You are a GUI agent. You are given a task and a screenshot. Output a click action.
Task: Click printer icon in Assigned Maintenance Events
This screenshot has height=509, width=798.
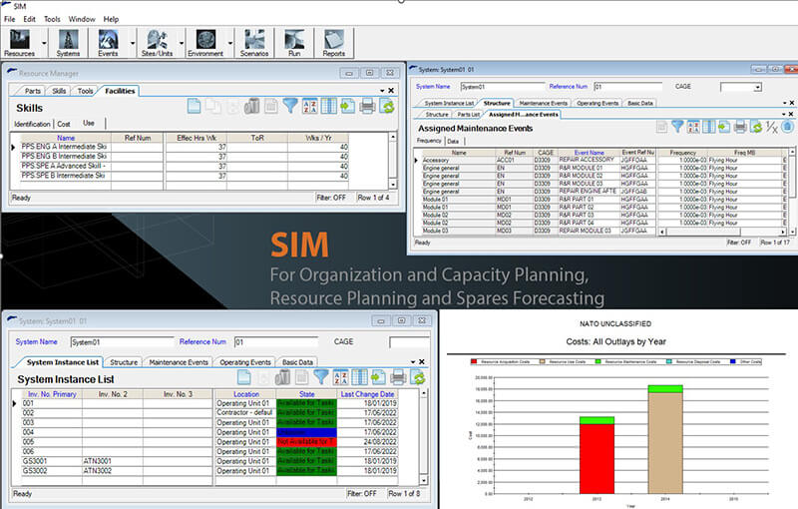click(740, 127)
